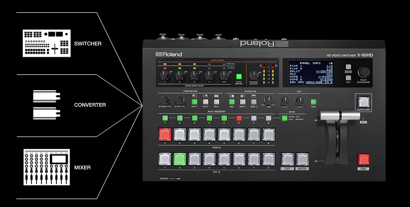Image resolution: width=410 pixels, height=207 pixels.
Task: Select red PGM/A cross-point button 1
Action: coord(164,135)
